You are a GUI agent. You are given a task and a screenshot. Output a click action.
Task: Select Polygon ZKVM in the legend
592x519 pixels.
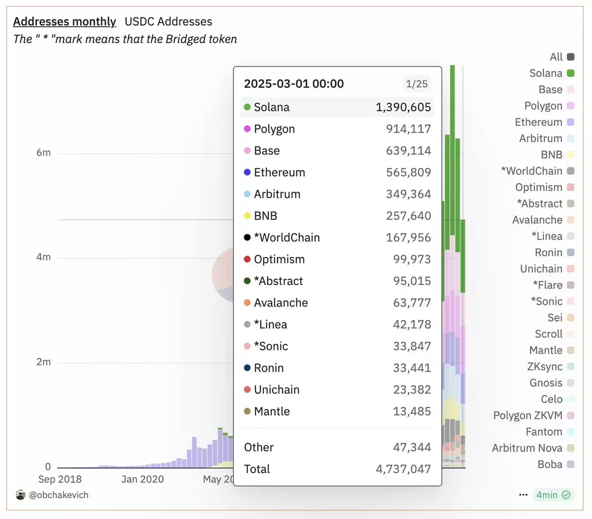534,415
